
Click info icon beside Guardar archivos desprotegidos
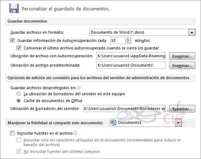coord(78,88)
